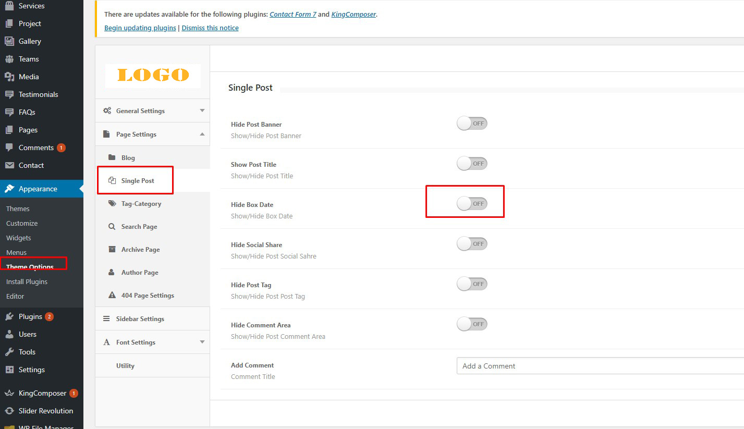Click the Comments speech bubble icon

click(x=9, y=148)
